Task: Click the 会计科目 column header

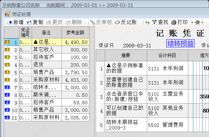Action: (x=167, y=55)
